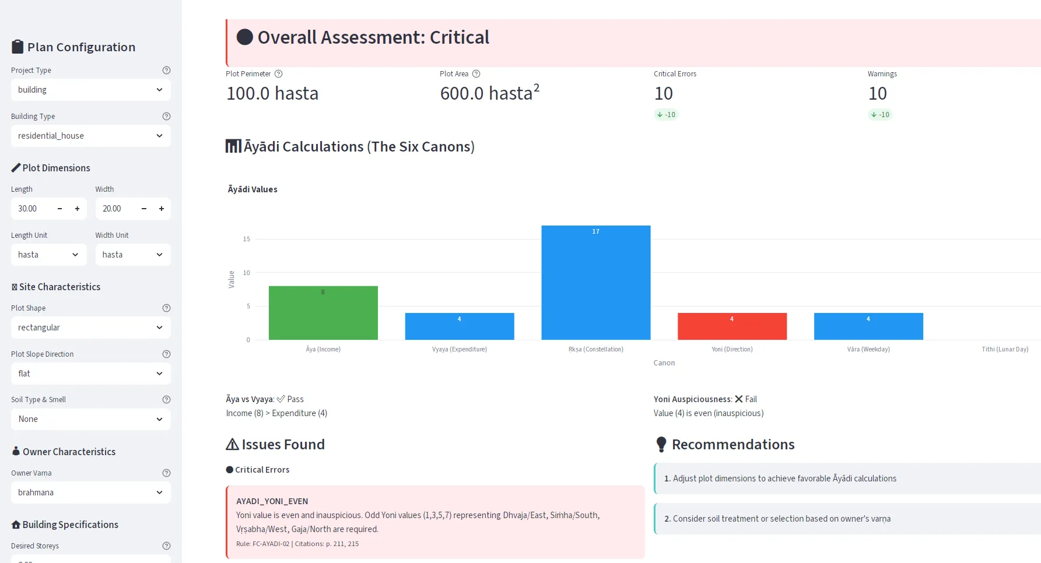Open the Building Type dropdown

91,136
